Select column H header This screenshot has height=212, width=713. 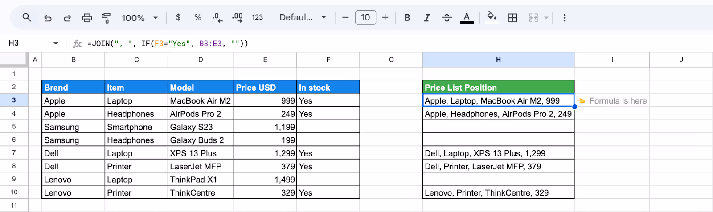[x=498, y=60]
